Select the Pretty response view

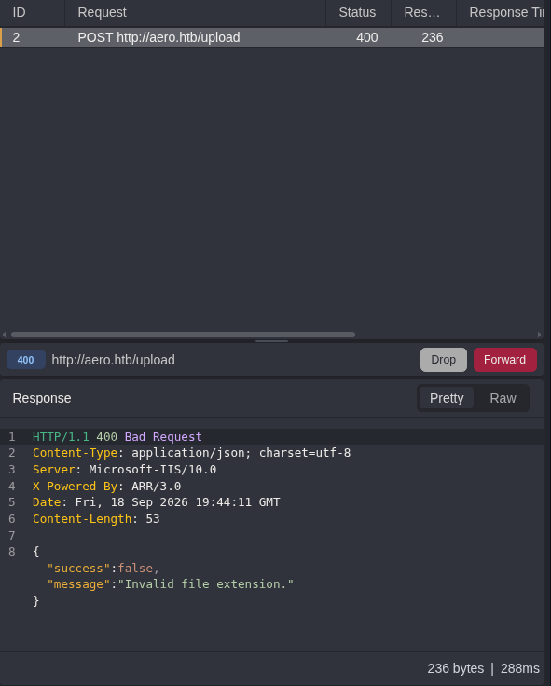(x=447, y=398)
